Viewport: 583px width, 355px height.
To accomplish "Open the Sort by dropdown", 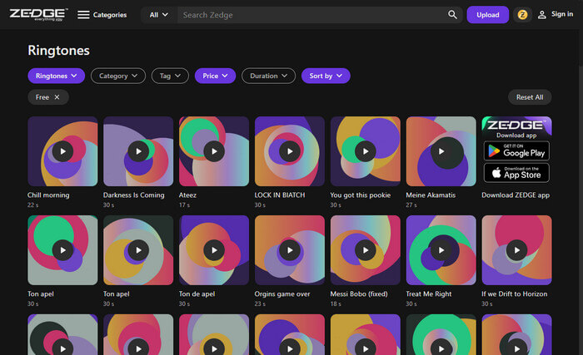I will click(x=326, y=76).
